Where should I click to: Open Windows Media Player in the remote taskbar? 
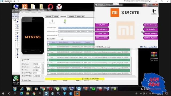point(36,89)
